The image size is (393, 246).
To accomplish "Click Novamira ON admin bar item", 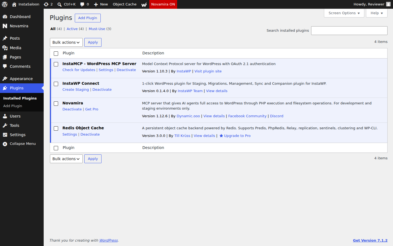I will (x=163, y=4).
